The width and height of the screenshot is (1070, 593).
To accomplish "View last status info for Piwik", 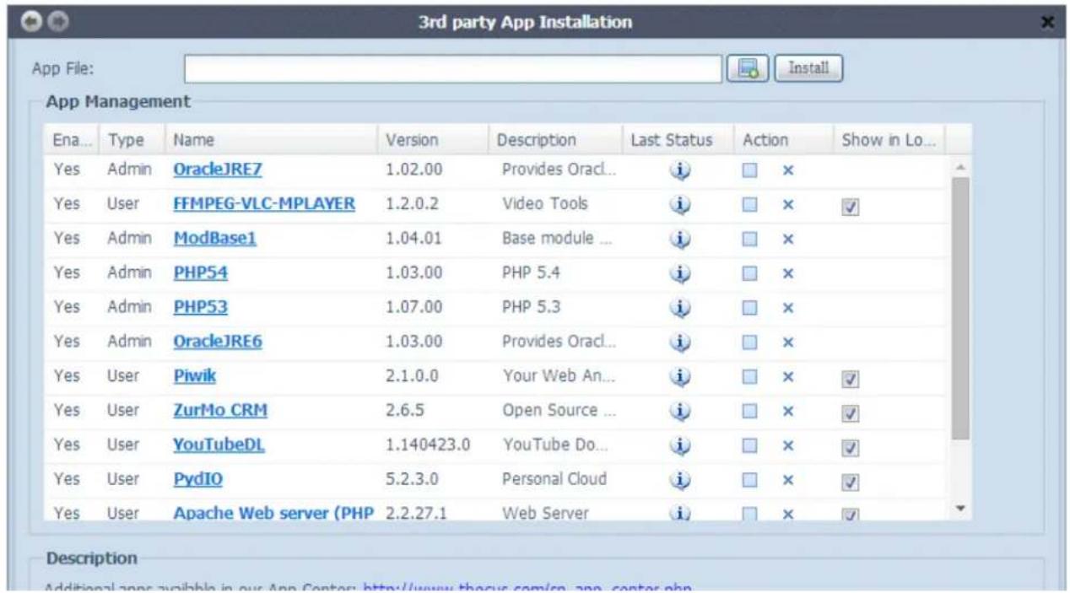I will (681, 377).
